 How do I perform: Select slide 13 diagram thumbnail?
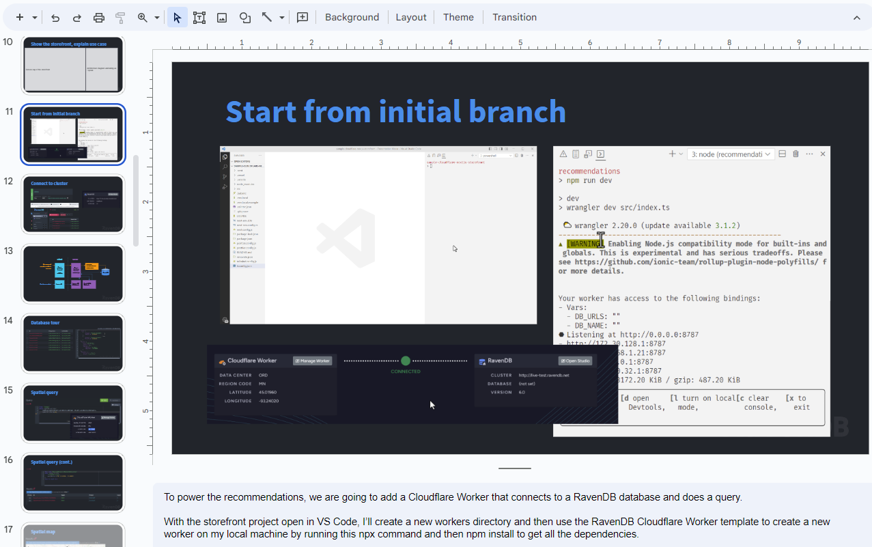74,274
